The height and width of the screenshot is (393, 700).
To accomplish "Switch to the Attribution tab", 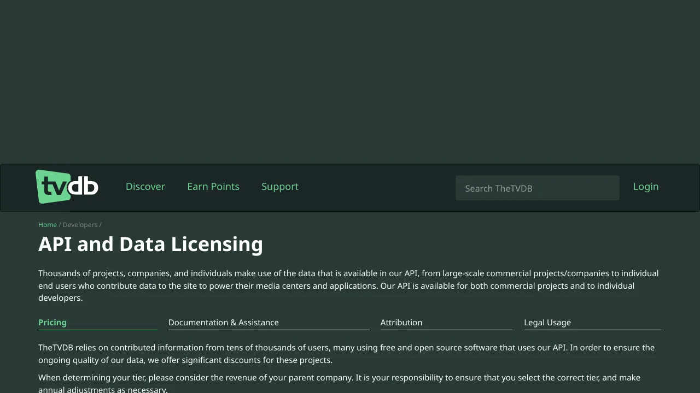I will [x=447, y=323].
